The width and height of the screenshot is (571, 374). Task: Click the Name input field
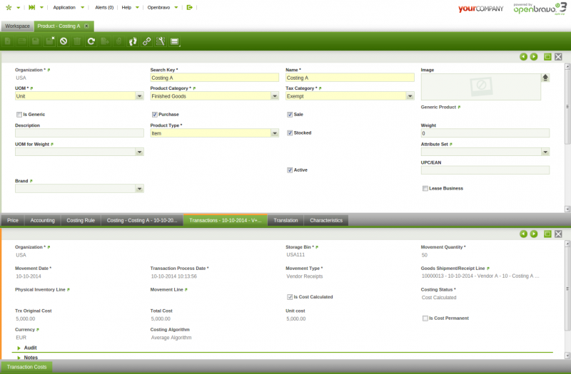coord(350,78)
